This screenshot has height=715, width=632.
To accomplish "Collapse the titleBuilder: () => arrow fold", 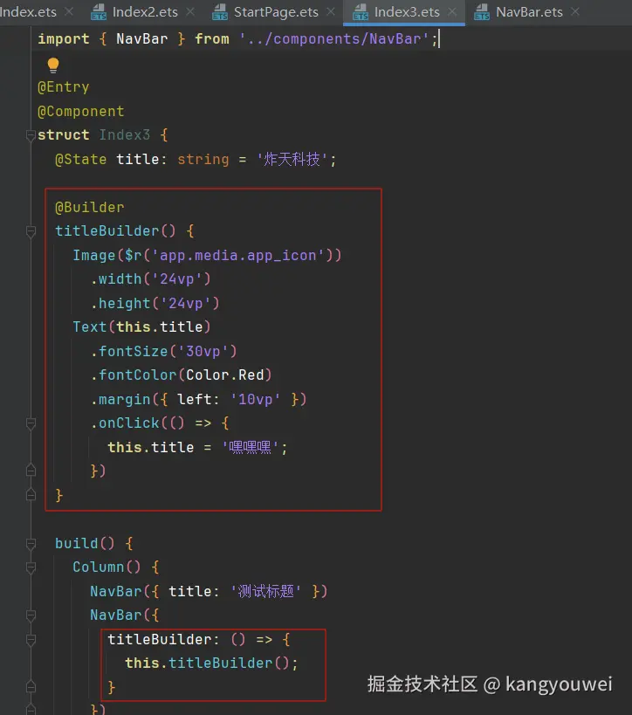I will pos(31,640).
